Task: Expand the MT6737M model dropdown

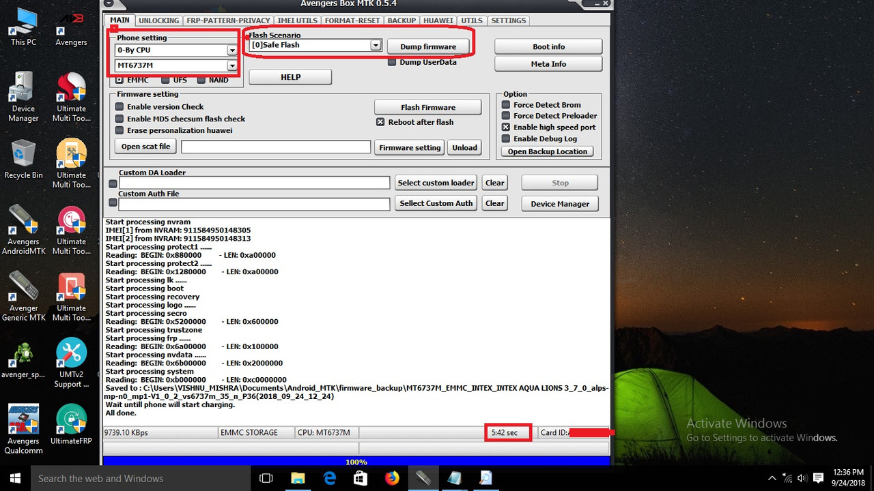Action: [232, 65]
